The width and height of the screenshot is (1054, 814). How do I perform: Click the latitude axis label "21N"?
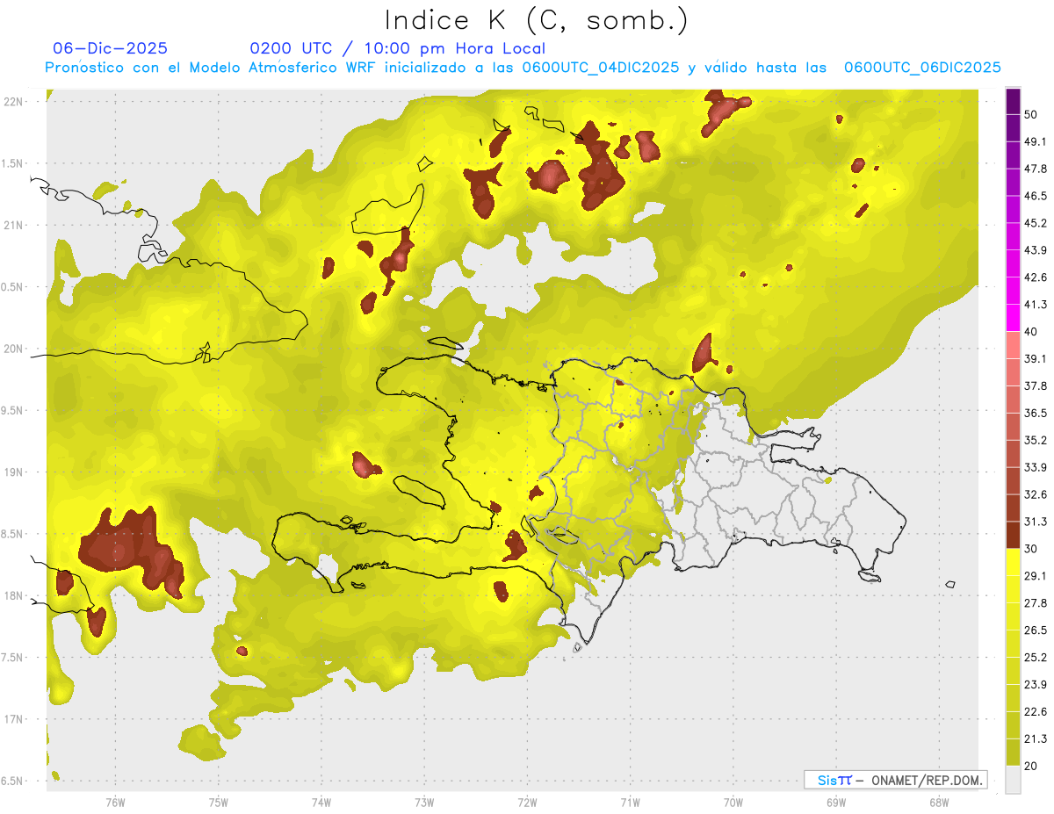pos(14,225)
